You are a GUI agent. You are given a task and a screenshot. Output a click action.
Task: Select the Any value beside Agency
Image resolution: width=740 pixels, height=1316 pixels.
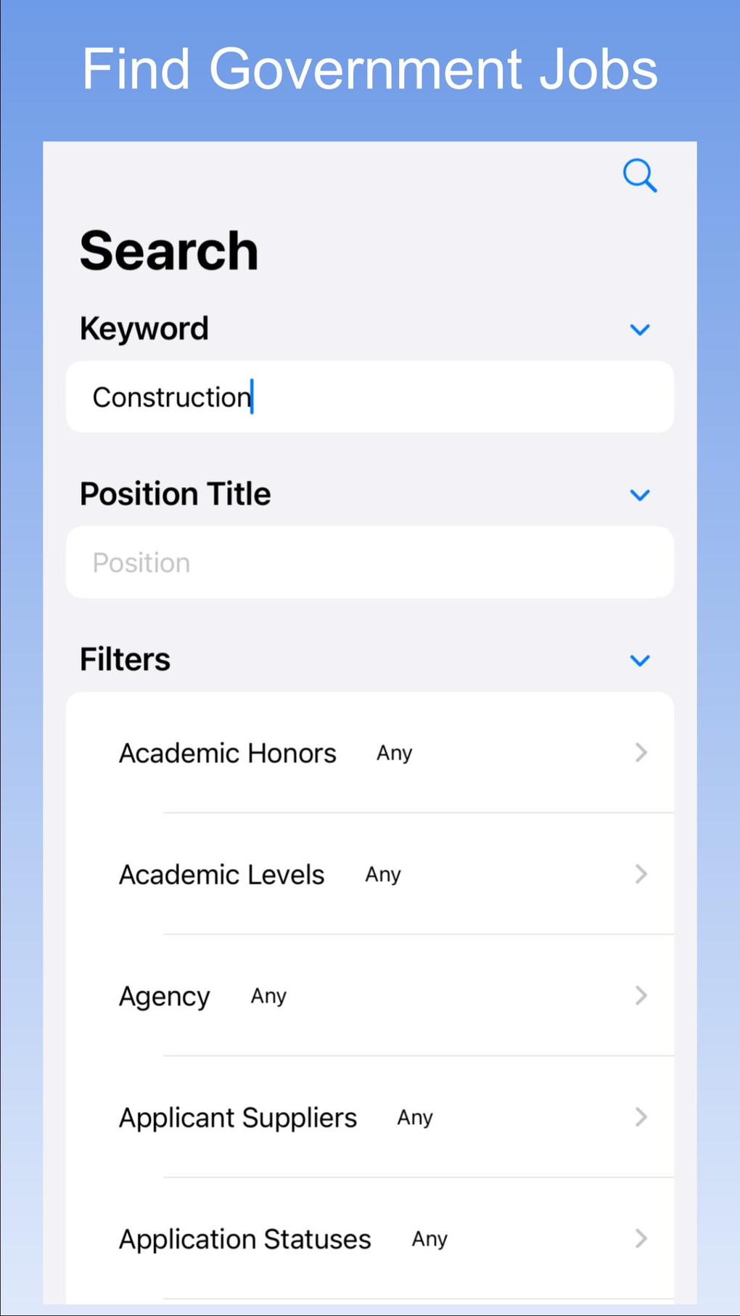tap(268, 996)
